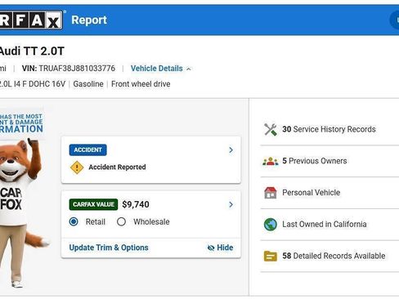Click the yellow accident warning diamond icon
The image size is (399, 299).
pyautogui.click(x=77, y=167)
